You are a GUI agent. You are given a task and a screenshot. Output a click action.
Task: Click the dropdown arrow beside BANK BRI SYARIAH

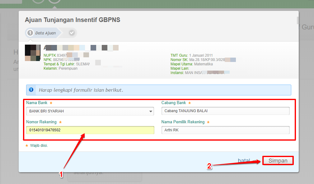[x=151, y=111]
